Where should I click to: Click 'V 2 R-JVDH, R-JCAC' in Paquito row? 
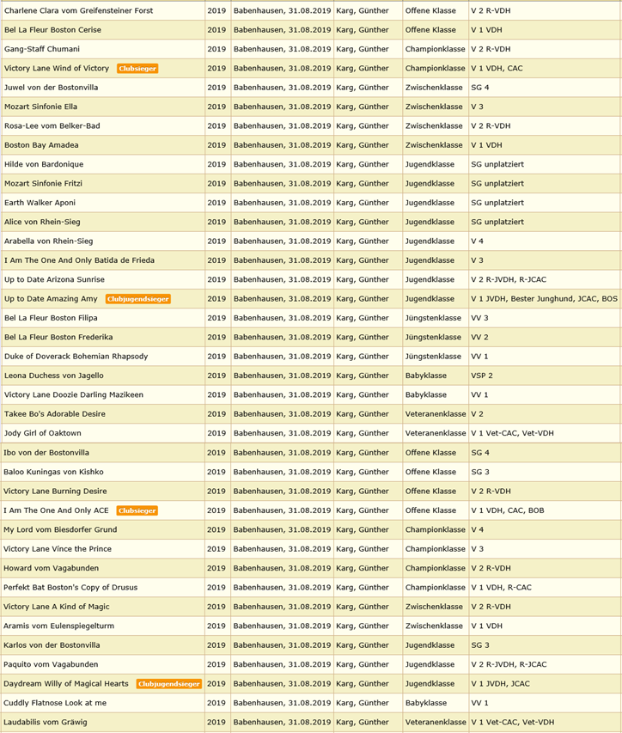[509, 663]
